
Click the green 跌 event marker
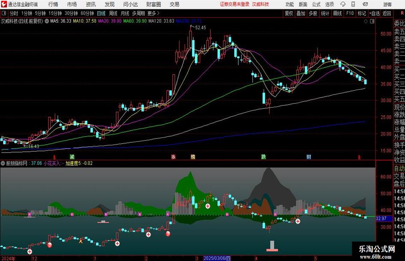[x=264, y=157]
